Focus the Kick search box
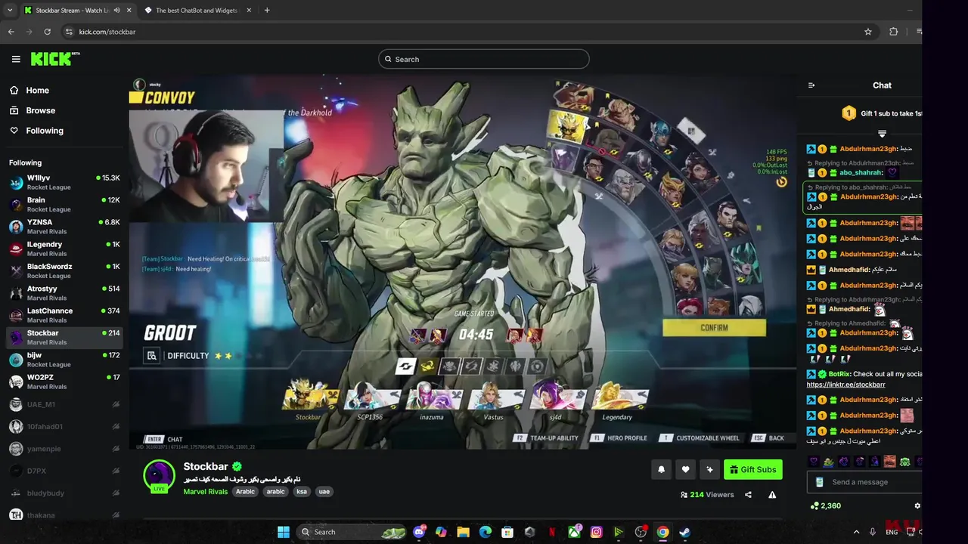This screenshot has width=968, height=544. tap(484, 59)
